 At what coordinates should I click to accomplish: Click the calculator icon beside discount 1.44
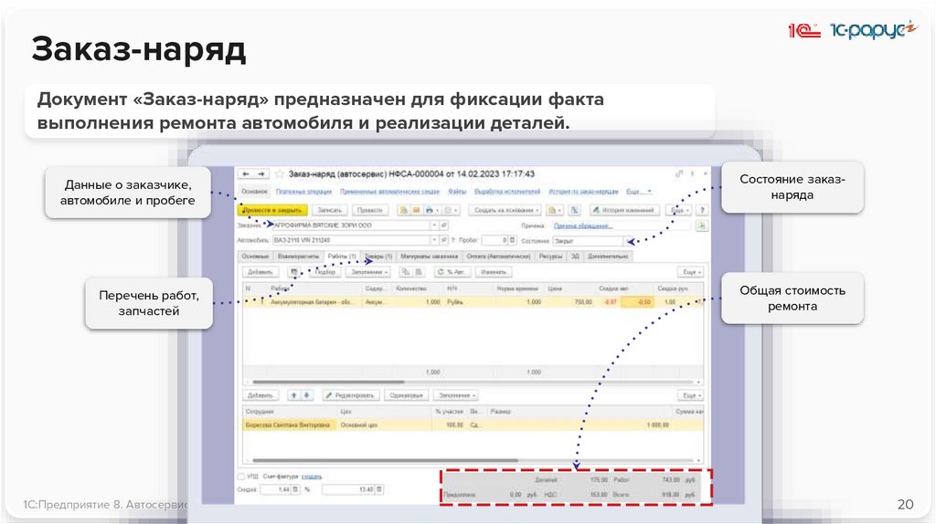coord(295,489)
